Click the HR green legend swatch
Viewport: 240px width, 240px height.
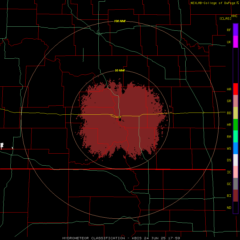235,125
